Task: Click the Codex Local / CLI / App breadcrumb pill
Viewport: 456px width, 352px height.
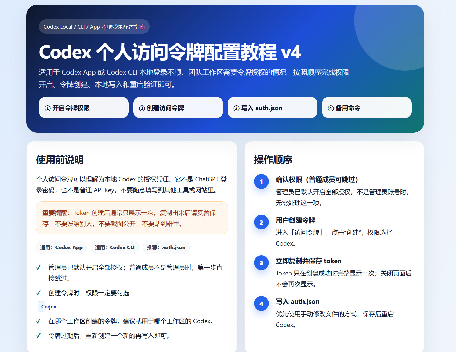Action: point(94,27)
